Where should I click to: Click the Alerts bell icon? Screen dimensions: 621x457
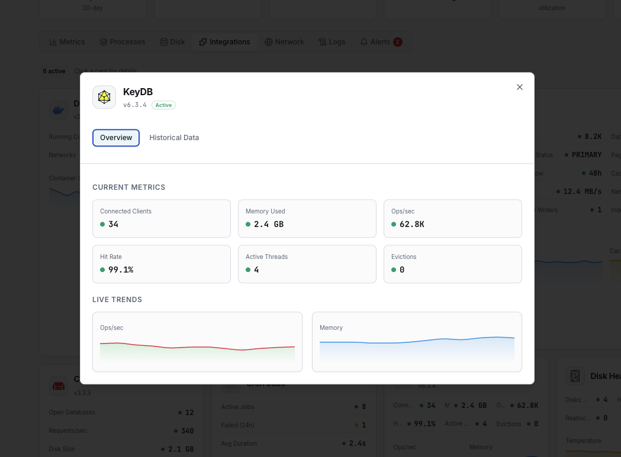pos(363,41)
